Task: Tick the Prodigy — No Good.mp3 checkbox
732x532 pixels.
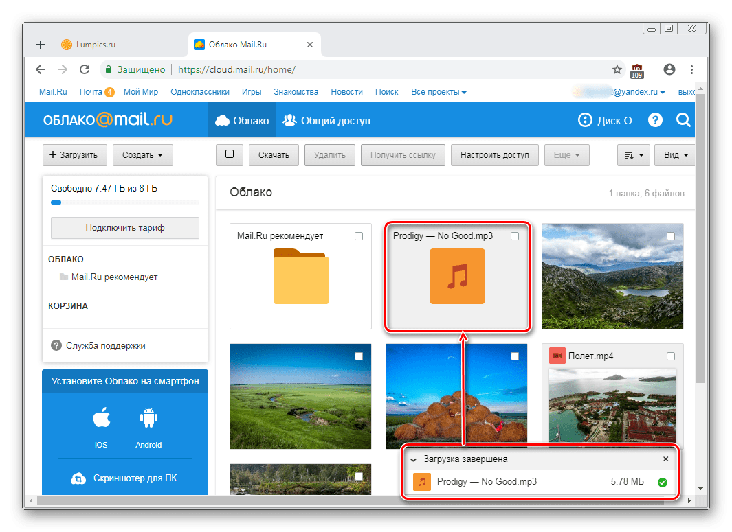Action: [x=515, y=236]
